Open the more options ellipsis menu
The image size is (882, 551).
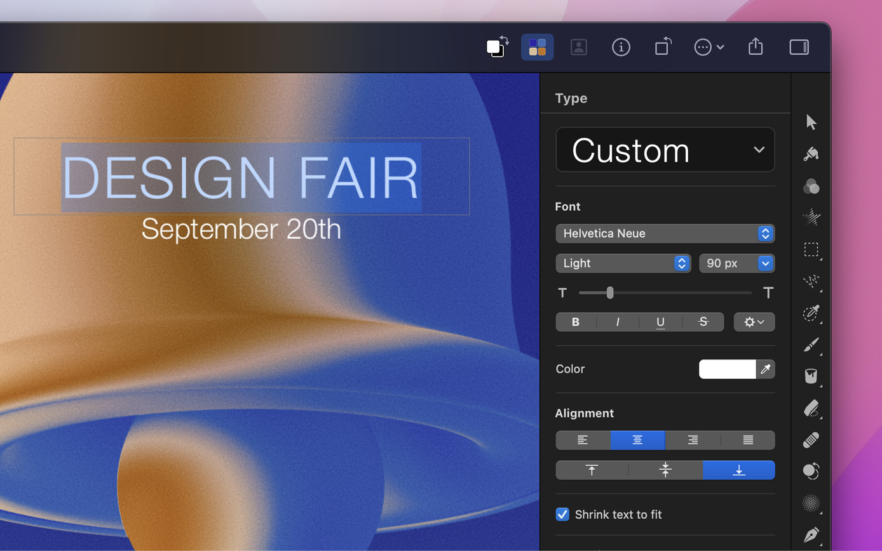[x=709, y=47]
